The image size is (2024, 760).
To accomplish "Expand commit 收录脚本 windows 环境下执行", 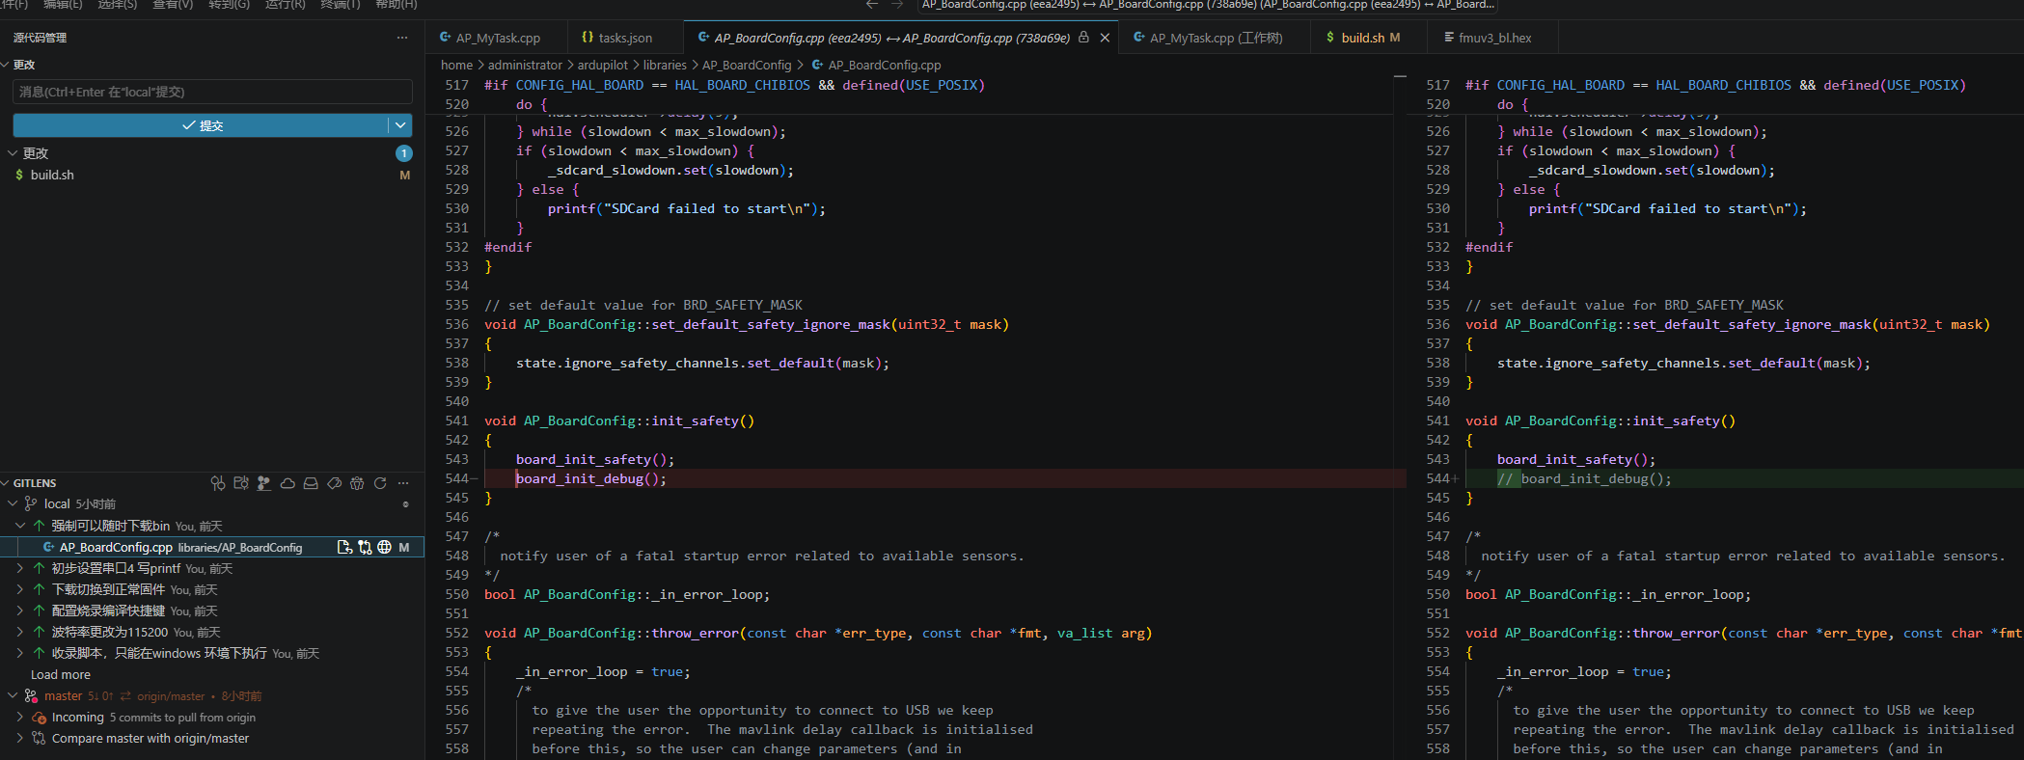I will (20, 653).
